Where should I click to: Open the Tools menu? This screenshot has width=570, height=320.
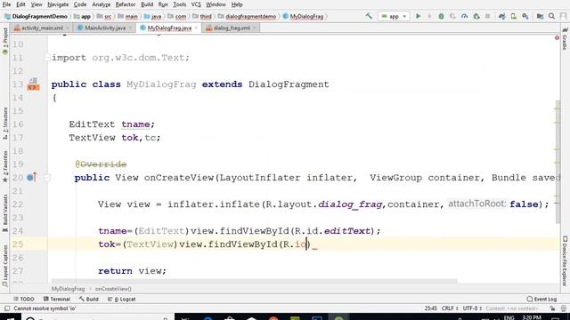click(x=179, y=4)
